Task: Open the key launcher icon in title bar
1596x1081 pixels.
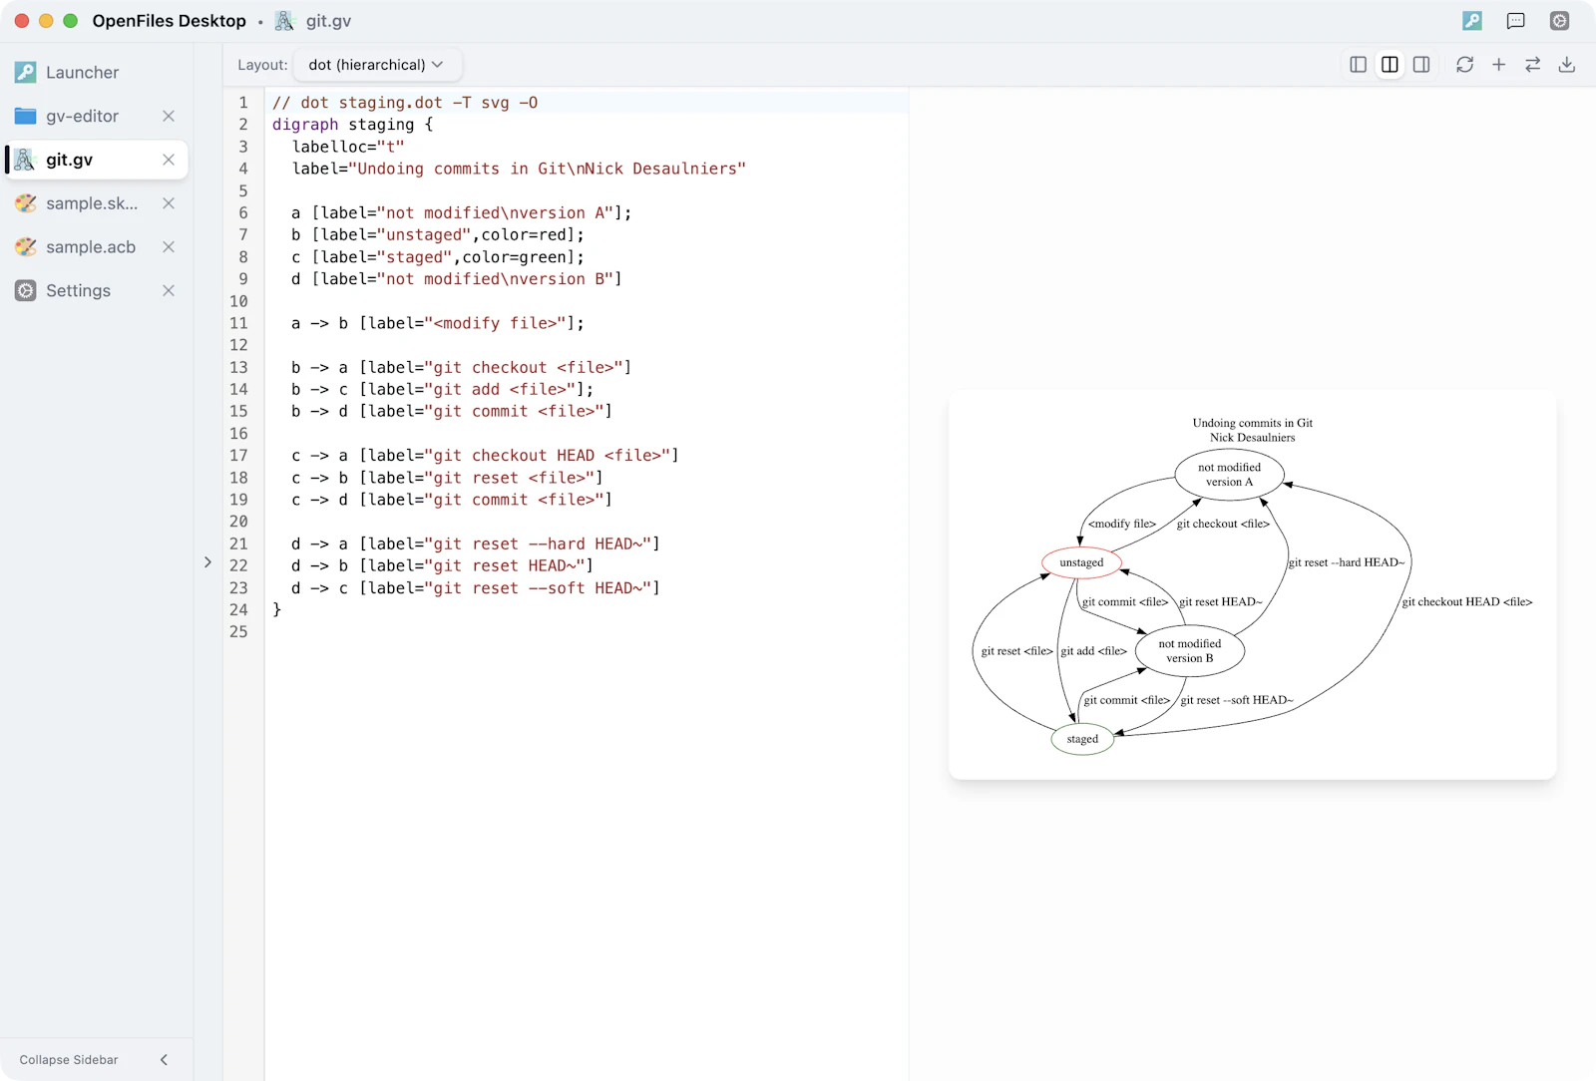Action: (x=1472, y=21)
